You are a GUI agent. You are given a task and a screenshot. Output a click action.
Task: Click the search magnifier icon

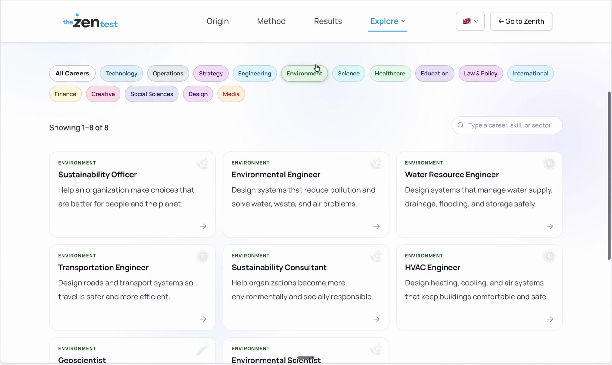(x=460, y=125)
